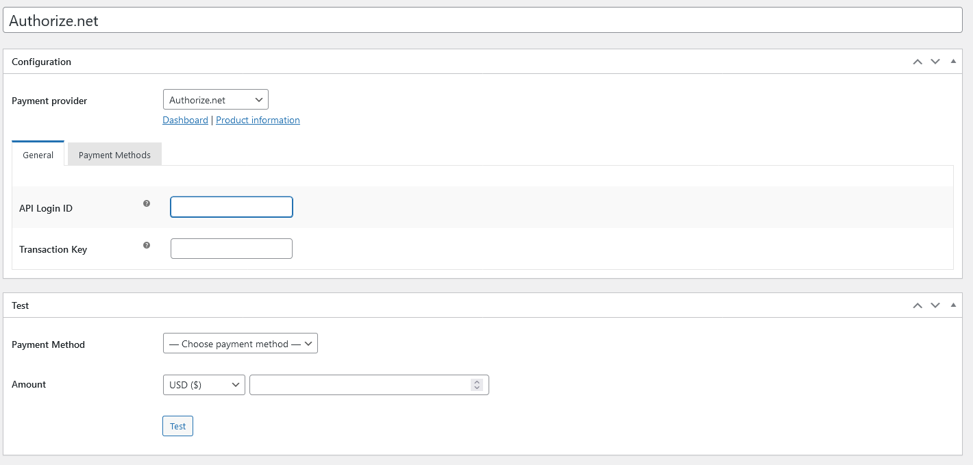Focus the Amount number field
This screenshot has height=465, width=973.
tap(369, 385)
